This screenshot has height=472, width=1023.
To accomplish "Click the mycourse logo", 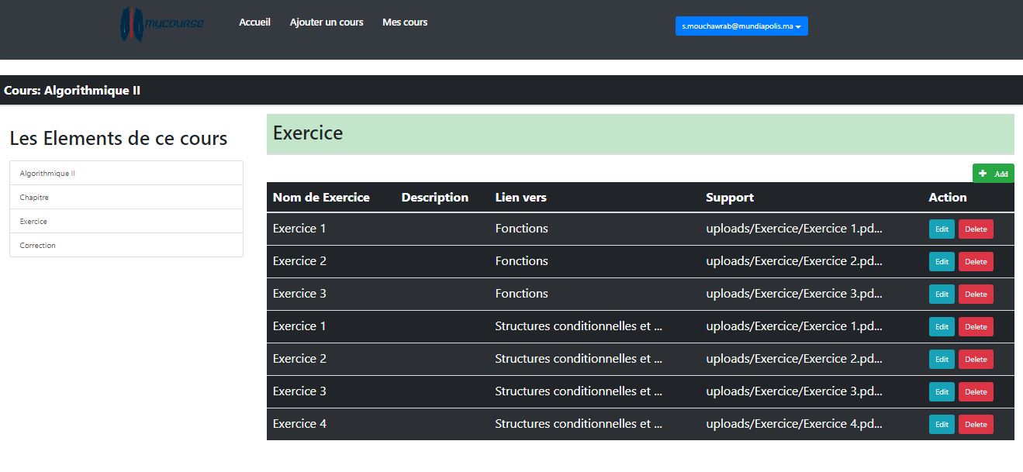I will tap(162, 24).
